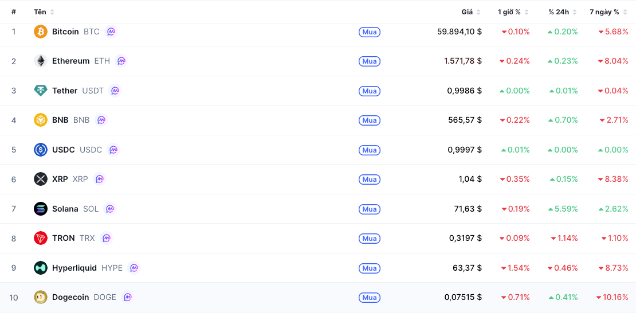Click the Mua button for BNB
The height and width of the screenshot is (316, 636).
point(370,120)
